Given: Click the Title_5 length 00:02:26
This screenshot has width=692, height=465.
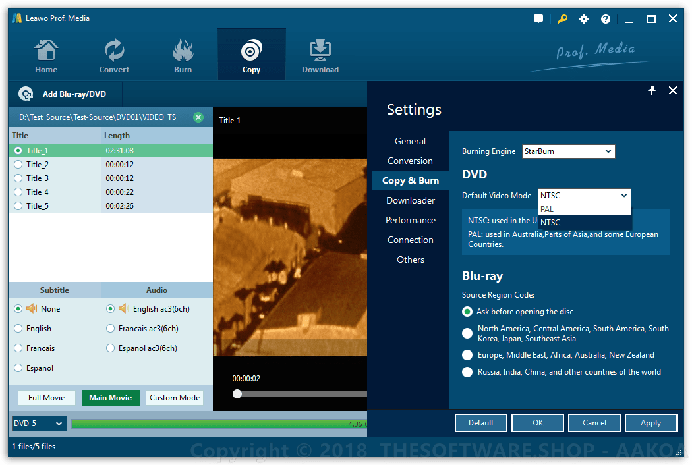Looking at the screenshot, I should coord(119,206).
